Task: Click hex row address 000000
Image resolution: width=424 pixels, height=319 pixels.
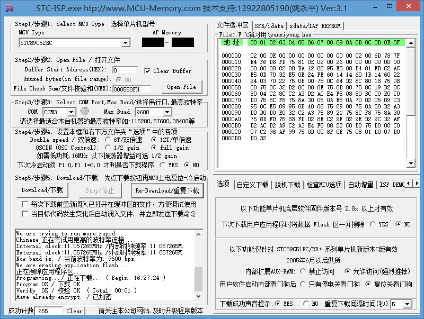Action: coord(231,56)
